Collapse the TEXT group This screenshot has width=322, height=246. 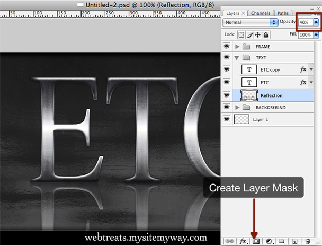[237, 58]
